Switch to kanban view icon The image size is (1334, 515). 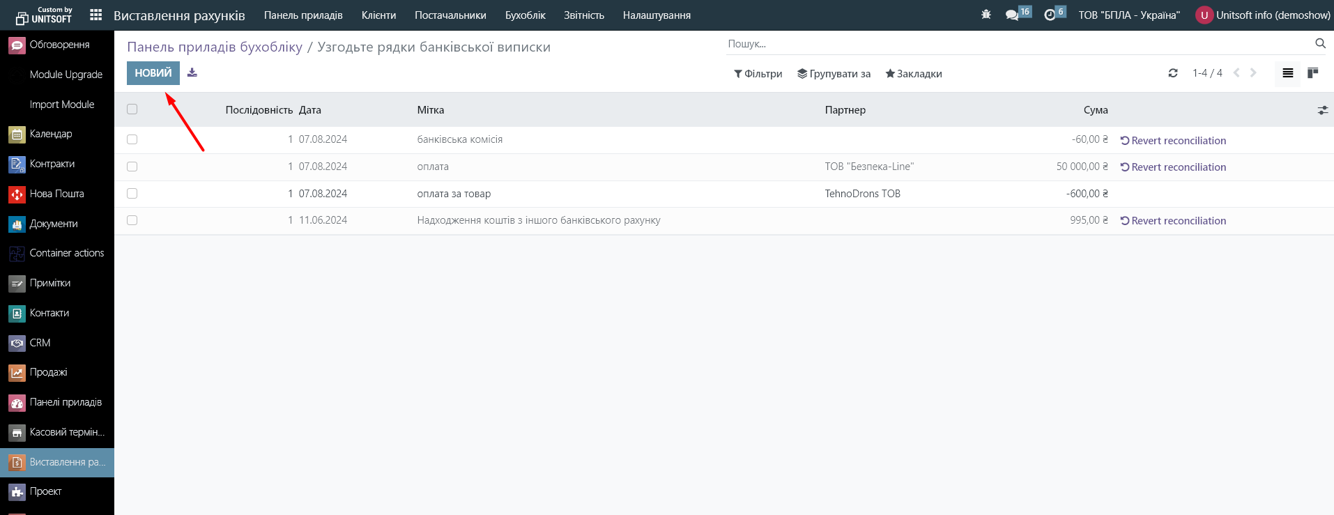point(1313,73)
